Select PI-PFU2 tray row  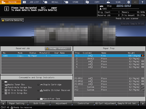pyautogui.click(x=110, y=81)
